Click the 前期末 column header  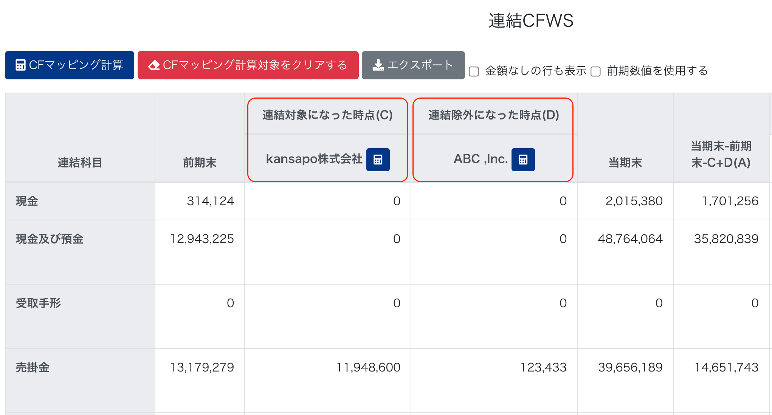click(200, 163)
